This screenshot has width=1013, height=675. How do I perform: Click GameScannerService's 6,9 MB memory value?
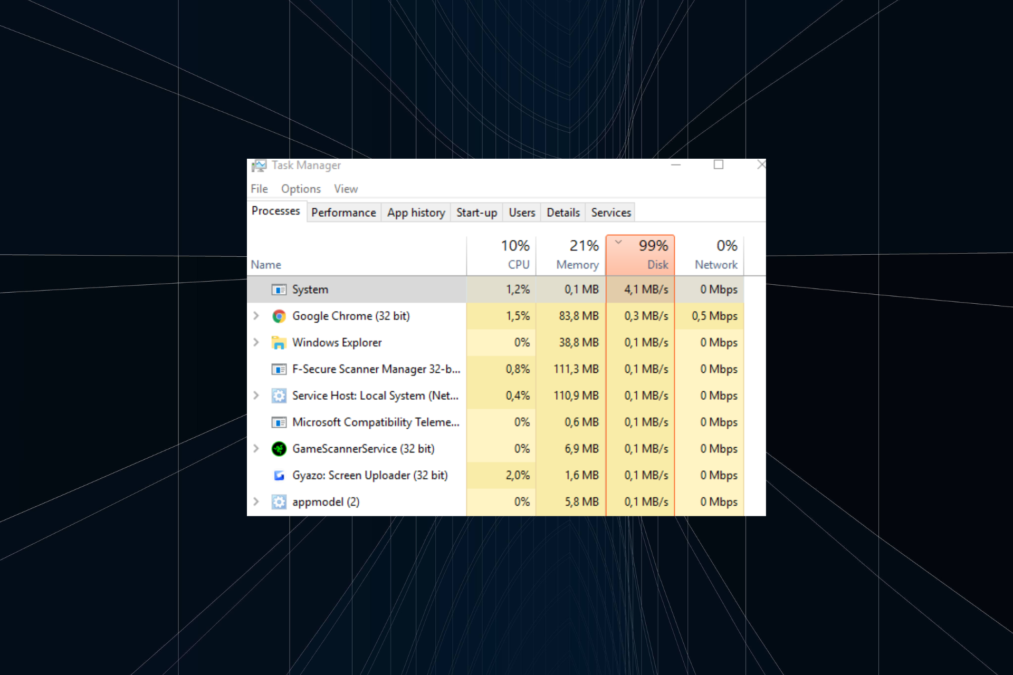pos(581,449)
